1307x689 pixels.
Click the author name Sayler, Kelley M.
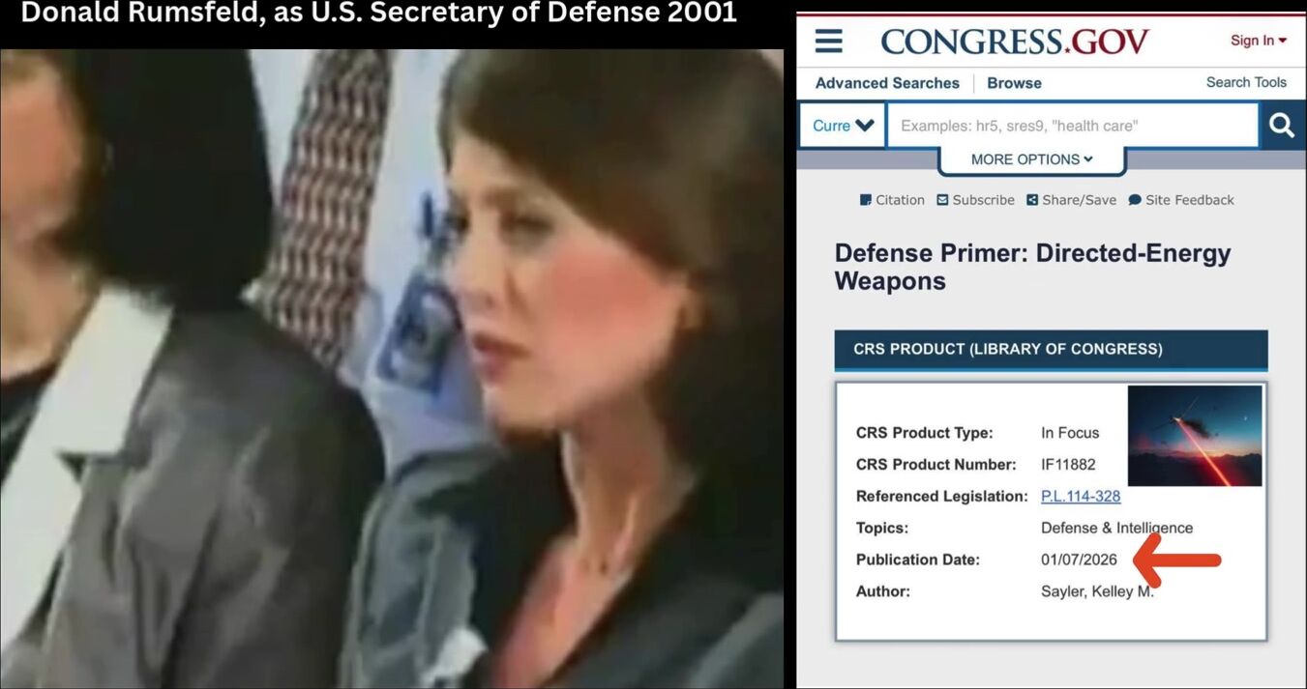[1097, 591]
